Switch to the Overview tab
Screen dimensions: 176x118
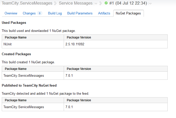(11, 13)
